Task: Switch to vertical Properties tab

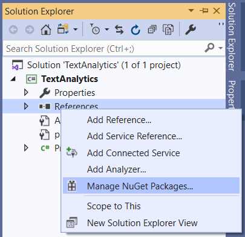Action: click(232, 95)
